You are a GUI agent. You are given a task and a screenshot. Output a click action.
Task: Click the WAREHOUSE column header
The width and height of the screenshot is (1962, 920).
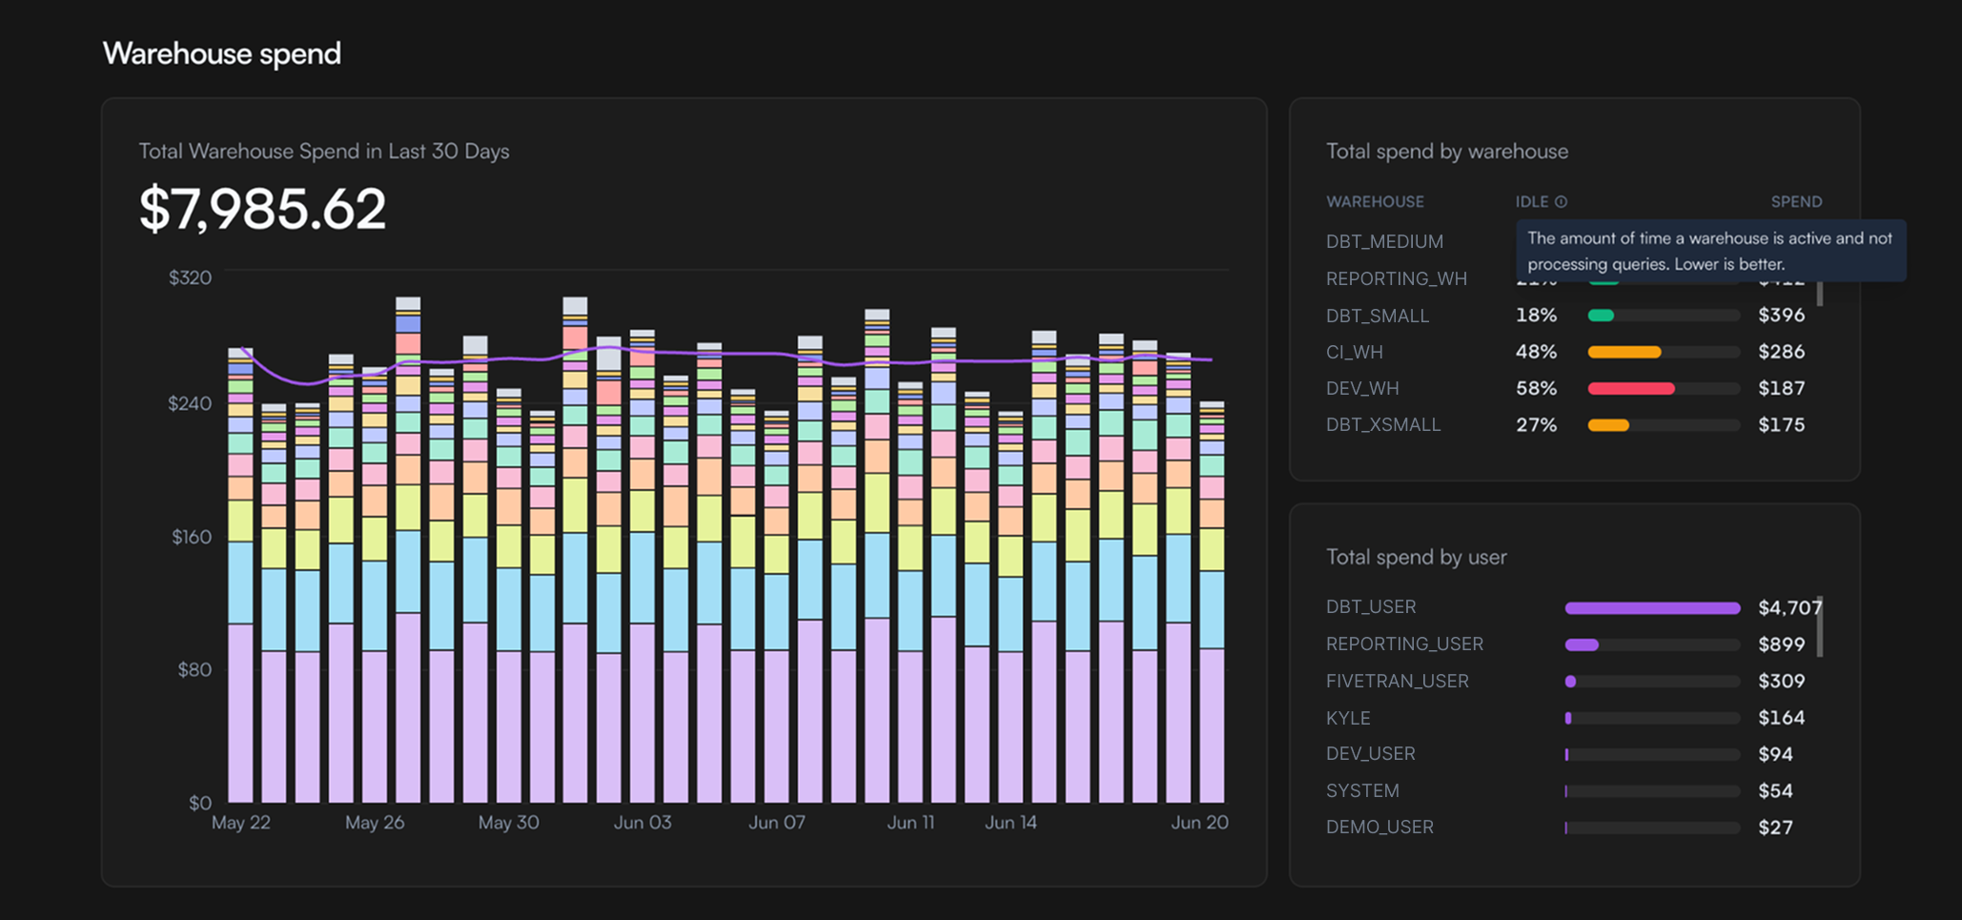tap(1375, 202)
